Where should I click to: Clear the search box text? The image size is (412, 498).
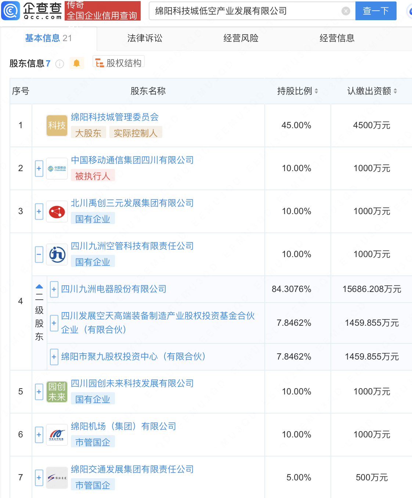coord(346,11)
